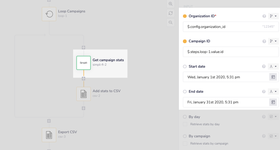This screenshot has height=150, width=280.
Task: Open the Start date calendar picker
Action: coord(273,77)
